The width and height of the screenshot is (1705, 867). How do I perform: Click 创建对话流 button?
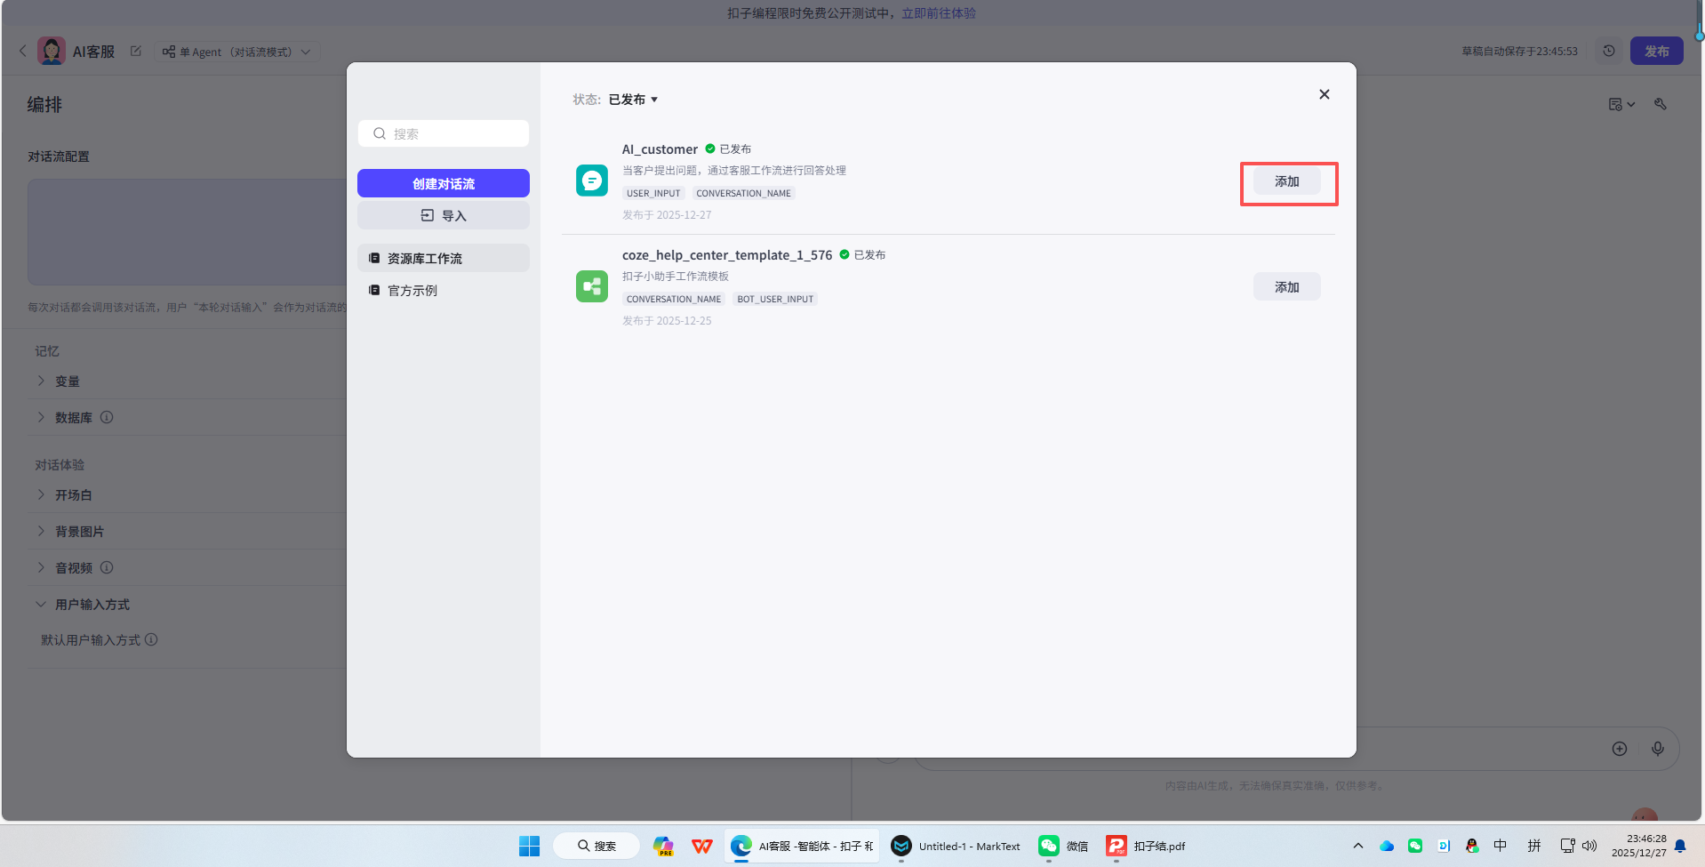pos(444,183)
